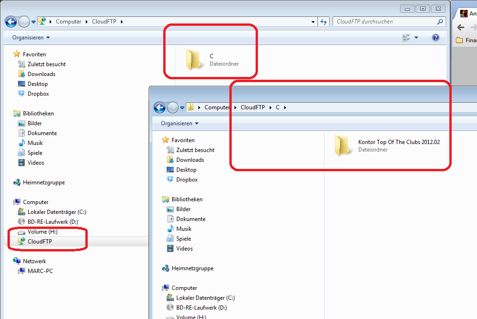Viewport: 477px width, 319px height.
Task: Open Zuletzt besucht in rear window sidebar
Action: tap(42, 64)
